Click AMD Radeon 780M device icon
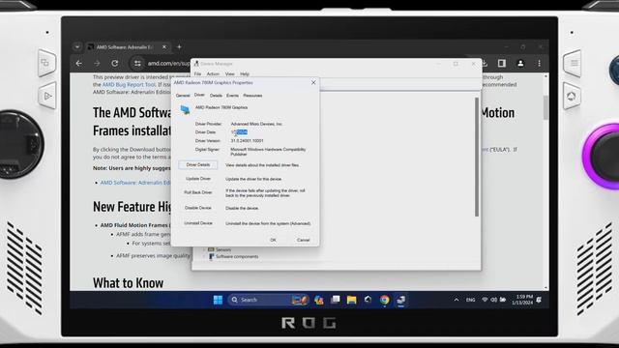 [185, 109]
